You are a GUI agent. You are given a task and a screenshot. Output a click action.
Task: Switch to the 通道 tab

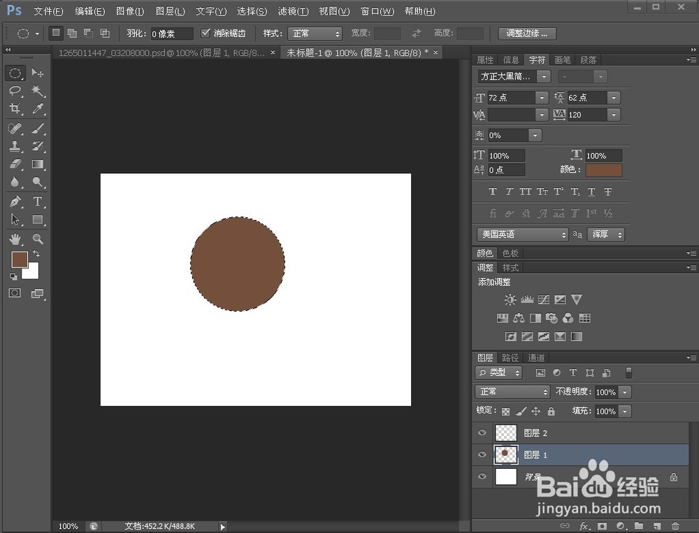[536, 358]
